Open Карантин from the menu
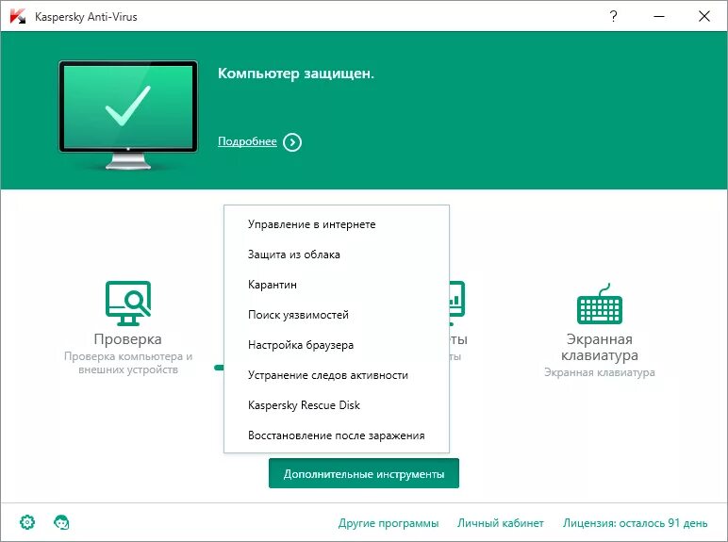Image resolution: width=728 pixels, height=542 pixels. (x=337, y=285)
